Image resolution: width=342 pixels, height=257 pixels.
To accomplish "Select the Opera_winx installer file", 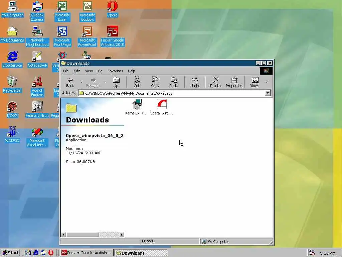I will [x=161, y=107].
